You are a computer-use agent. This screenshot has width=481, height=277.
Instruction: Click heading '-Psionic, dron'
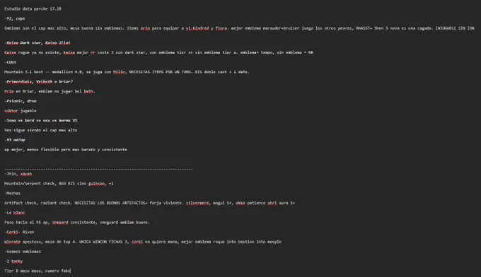(21, 101)
